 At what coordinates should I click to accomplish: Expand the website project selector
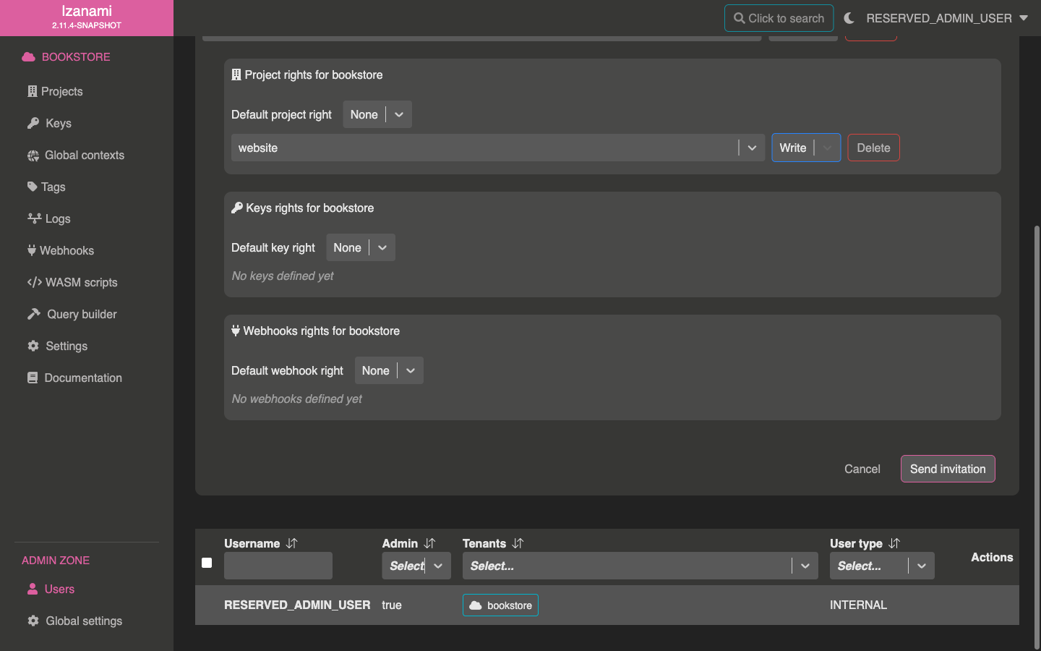751,148
